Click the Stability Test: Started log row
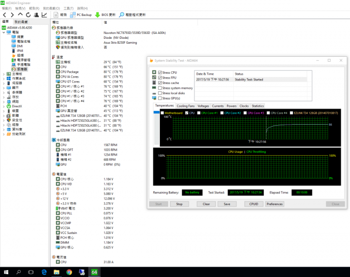This screenshot has height=277, width=350. click(x=251, y=80)
